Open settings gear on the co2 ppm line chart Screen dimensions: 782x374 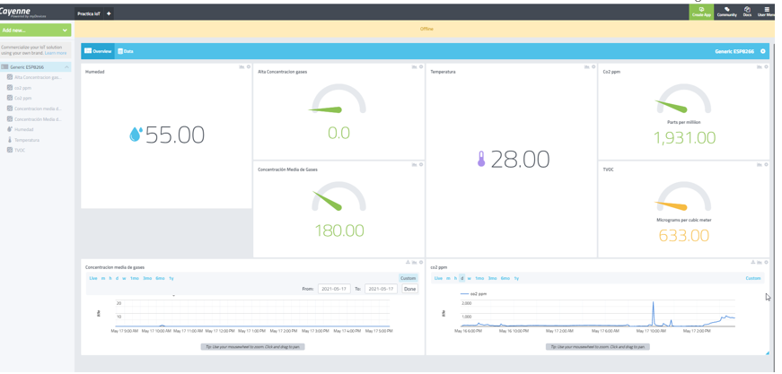766,263
